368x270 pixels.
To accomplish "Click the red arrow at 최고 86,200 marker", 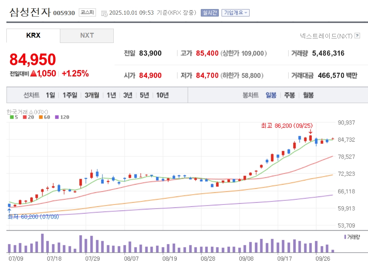I will (310, 132).
